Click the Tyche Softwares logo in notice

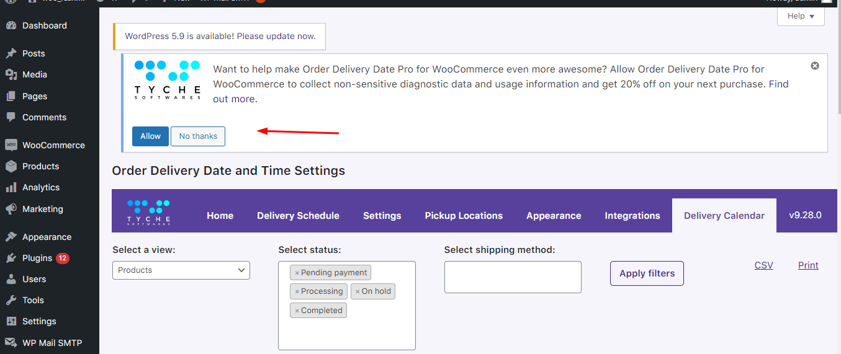168,80
